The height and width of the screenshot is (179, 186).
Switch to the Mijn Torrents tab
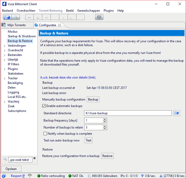tap(17, 25)
